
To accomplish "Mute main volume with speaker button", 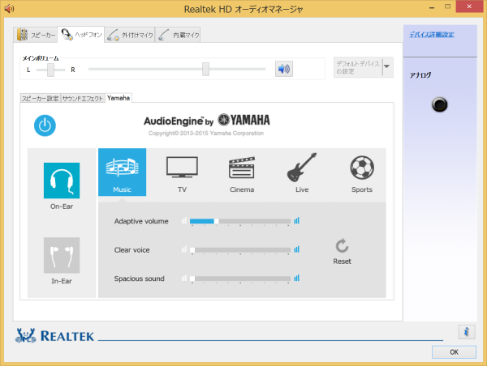I will coord(284,69).
